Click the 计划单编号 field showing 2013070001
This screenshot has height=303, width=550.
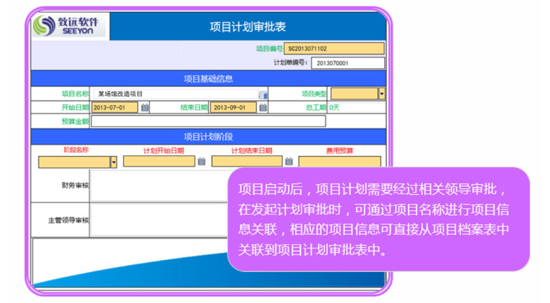coord(348,63)
